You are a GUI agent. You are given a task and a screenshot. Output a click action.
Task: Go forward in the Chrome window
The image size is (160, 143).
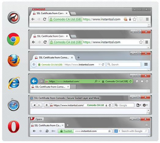39,42
